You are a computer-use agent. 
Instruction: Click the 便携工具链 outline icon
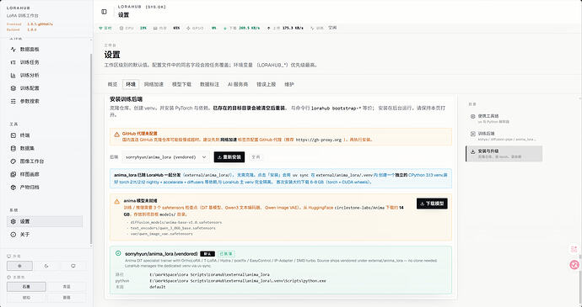pyautogui.click(x=473, y=116)
